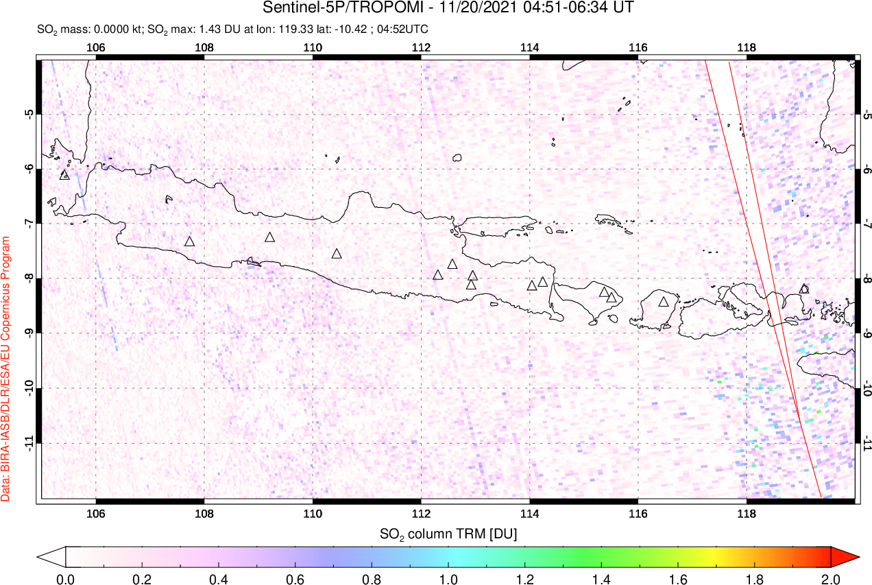Click the right axis latitude label -9
Viewport: 872px width, 585px height.
tap(867, 333)
